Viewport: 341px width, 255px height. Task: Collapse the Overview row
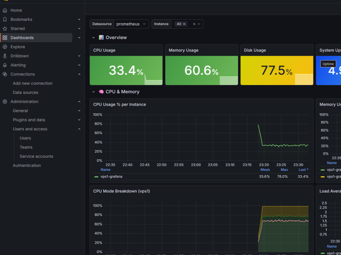(93, 37)
